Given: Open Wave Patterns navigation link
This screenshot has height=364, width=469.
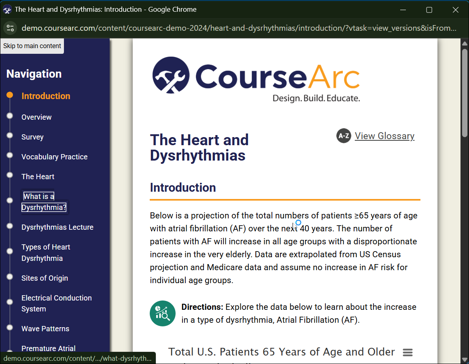Looking at the screenshot, I should [45, 329].
